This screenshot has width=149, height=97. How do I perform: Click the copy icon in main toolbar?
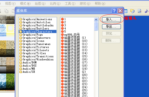click(x=6, y=11)
